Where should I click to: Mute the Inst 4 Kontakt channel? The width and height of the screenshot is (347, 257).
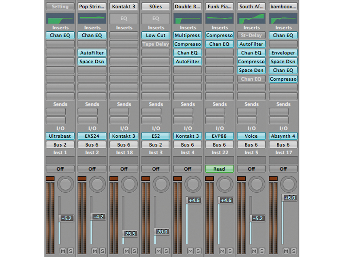[190, 251]
